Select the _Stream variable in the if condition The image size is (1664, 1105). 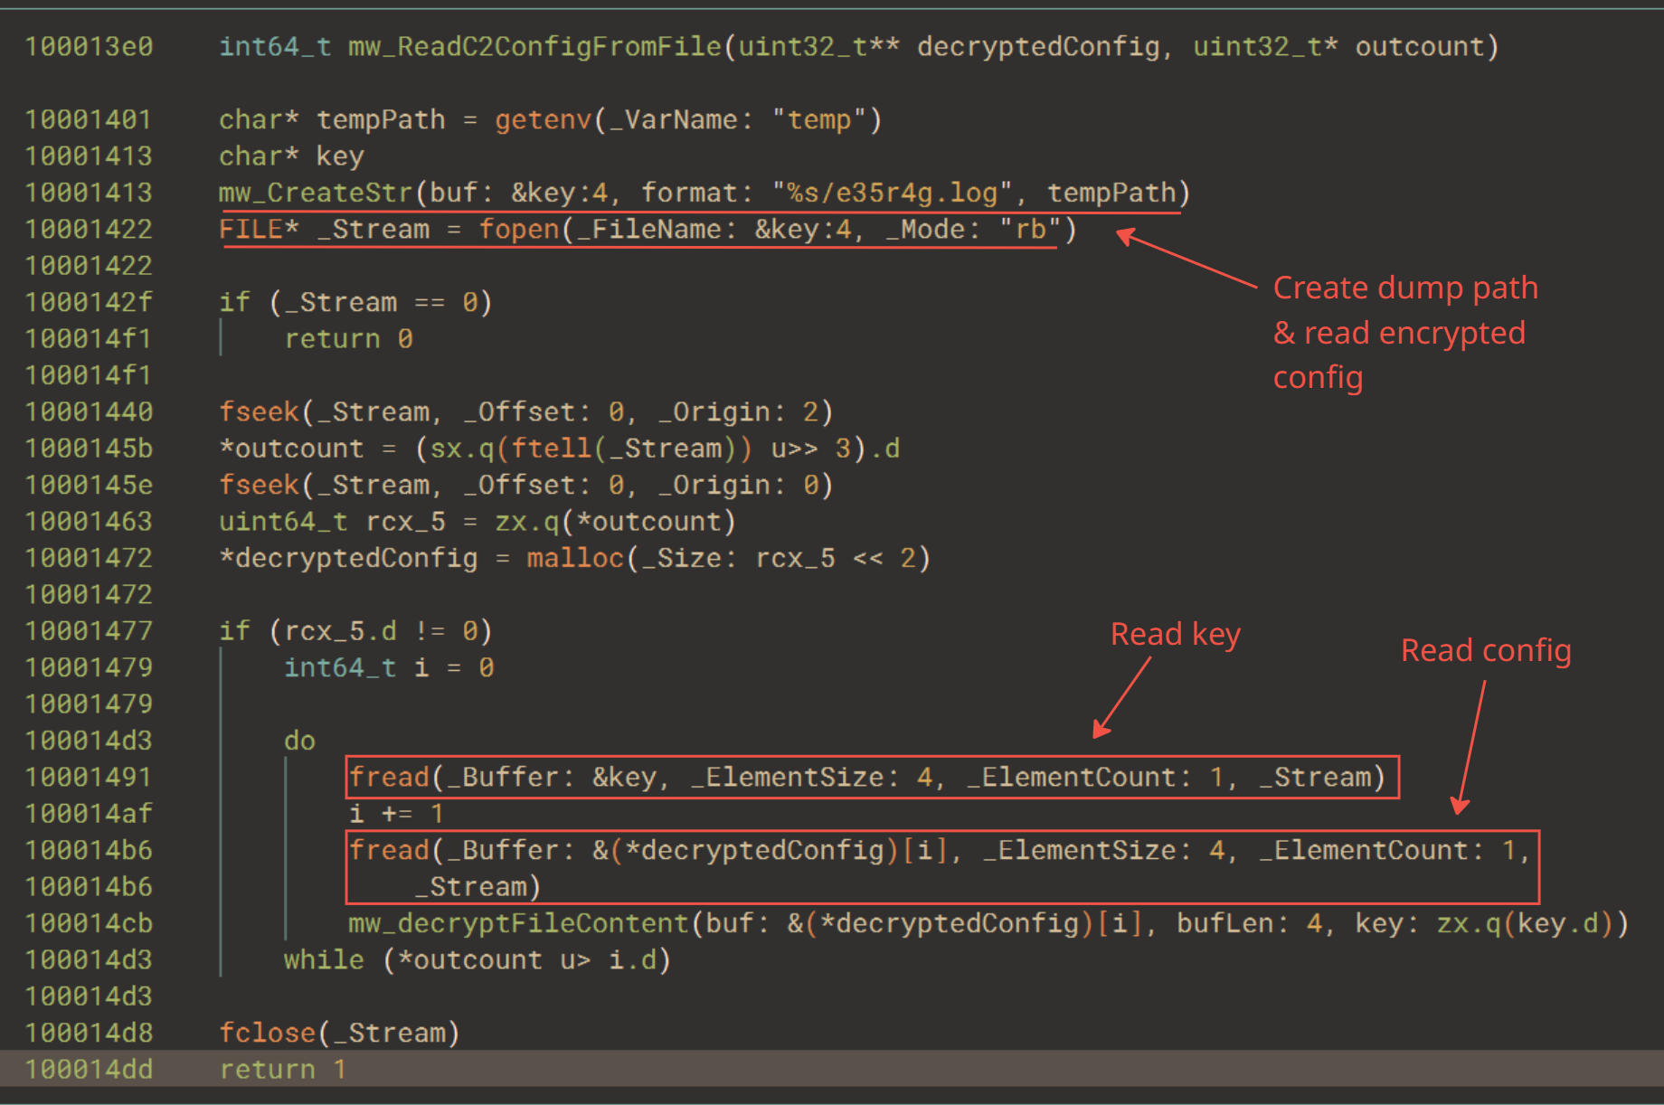[x=342, y=301]
